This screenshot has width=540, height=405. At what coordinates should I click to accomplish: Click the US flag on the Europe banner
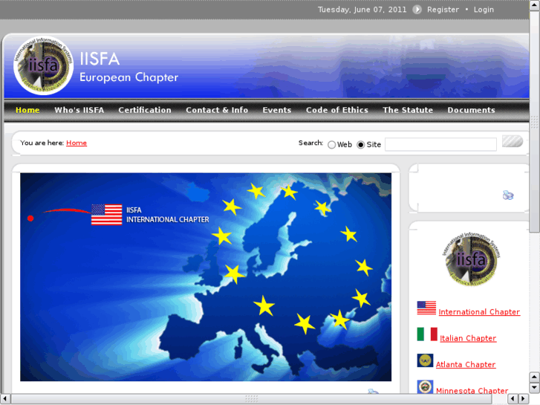pyautogui.click(x=106, y=215)
